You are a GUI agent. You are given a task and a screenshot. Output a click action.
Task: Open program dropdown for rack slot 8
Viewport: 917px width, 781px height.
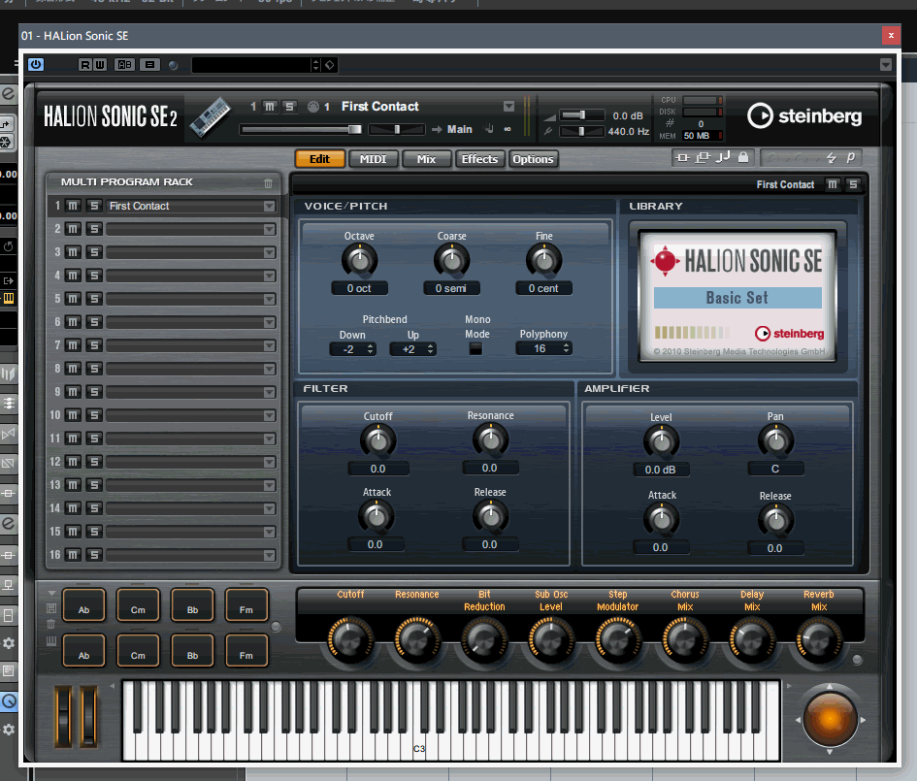tap(269, 369)
